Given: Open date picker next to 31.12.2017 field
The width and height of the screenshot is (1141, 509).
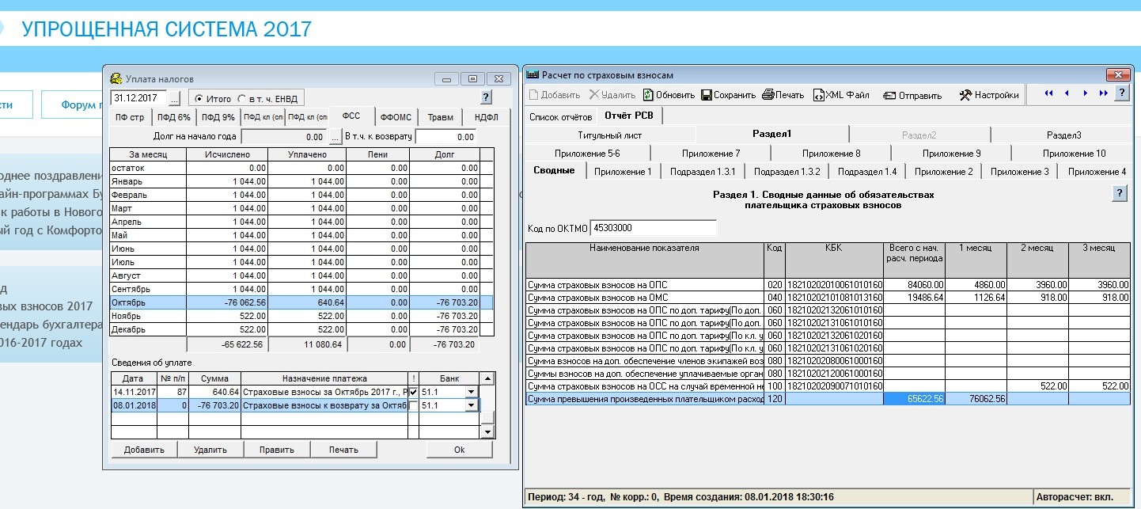Looking at the screenshot, I should tap(175, 99).
